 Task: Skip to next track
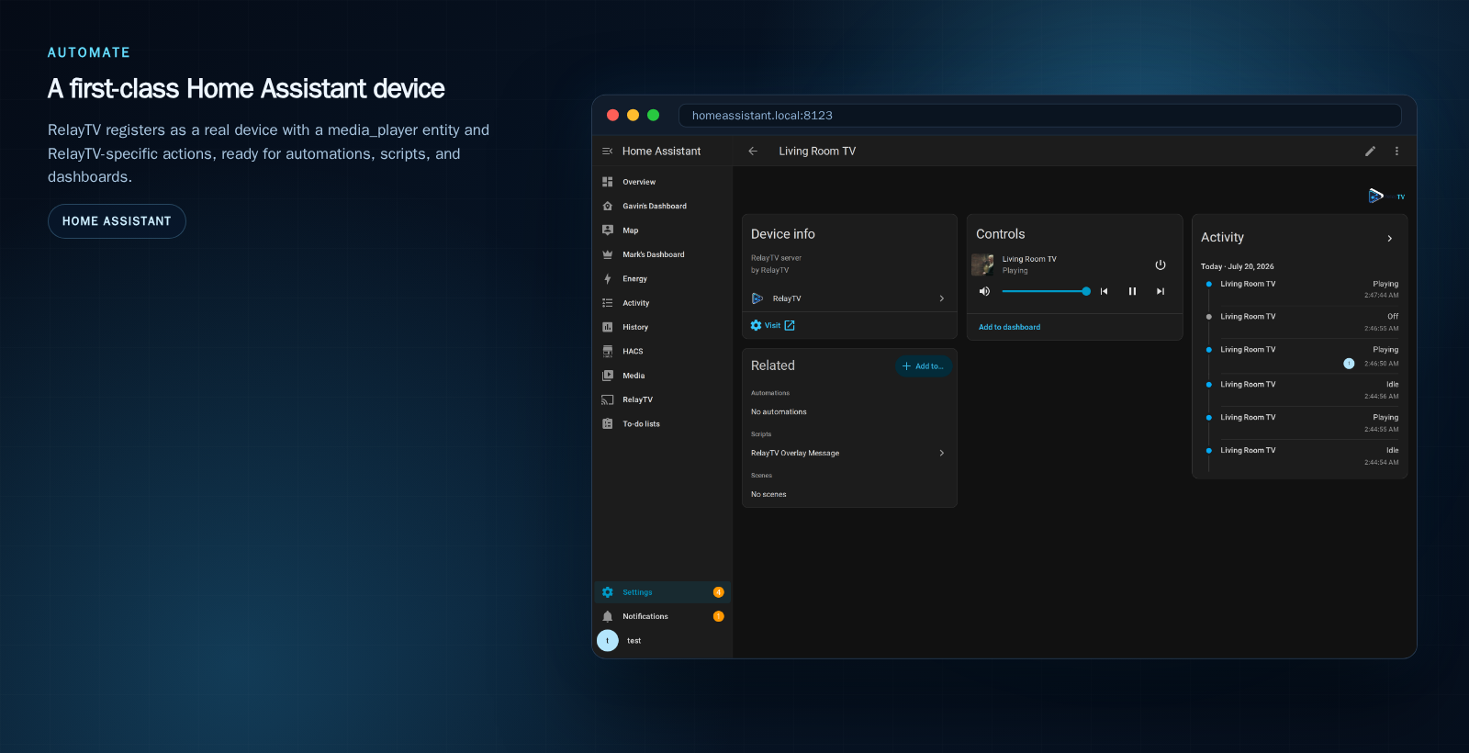pyautogui.click(x=1161, y=291)
